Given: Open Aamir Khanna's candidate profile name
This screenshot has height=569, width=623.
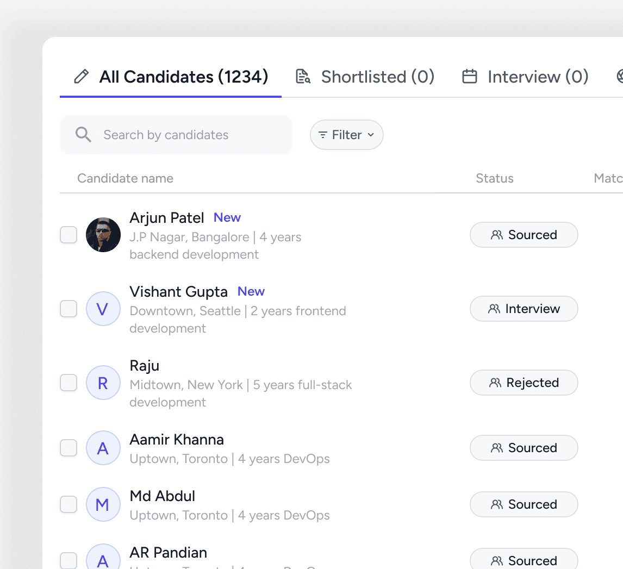Looking at the screenshot, I should [177, 439].
